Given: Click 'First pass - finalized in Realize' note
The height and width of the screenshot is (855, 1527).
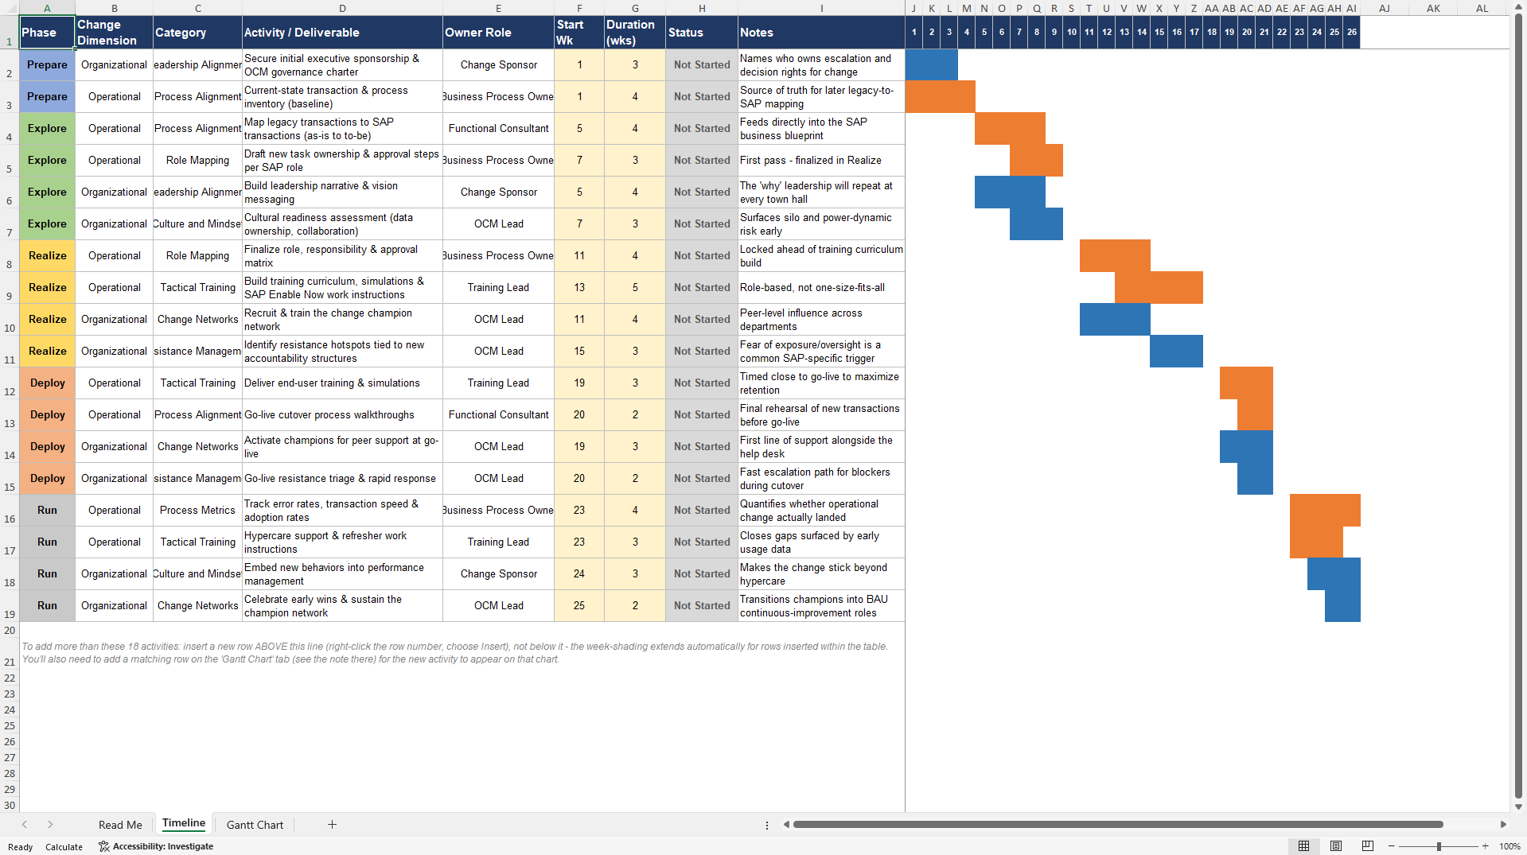Looking at the screenshot, I should [821, 161].
